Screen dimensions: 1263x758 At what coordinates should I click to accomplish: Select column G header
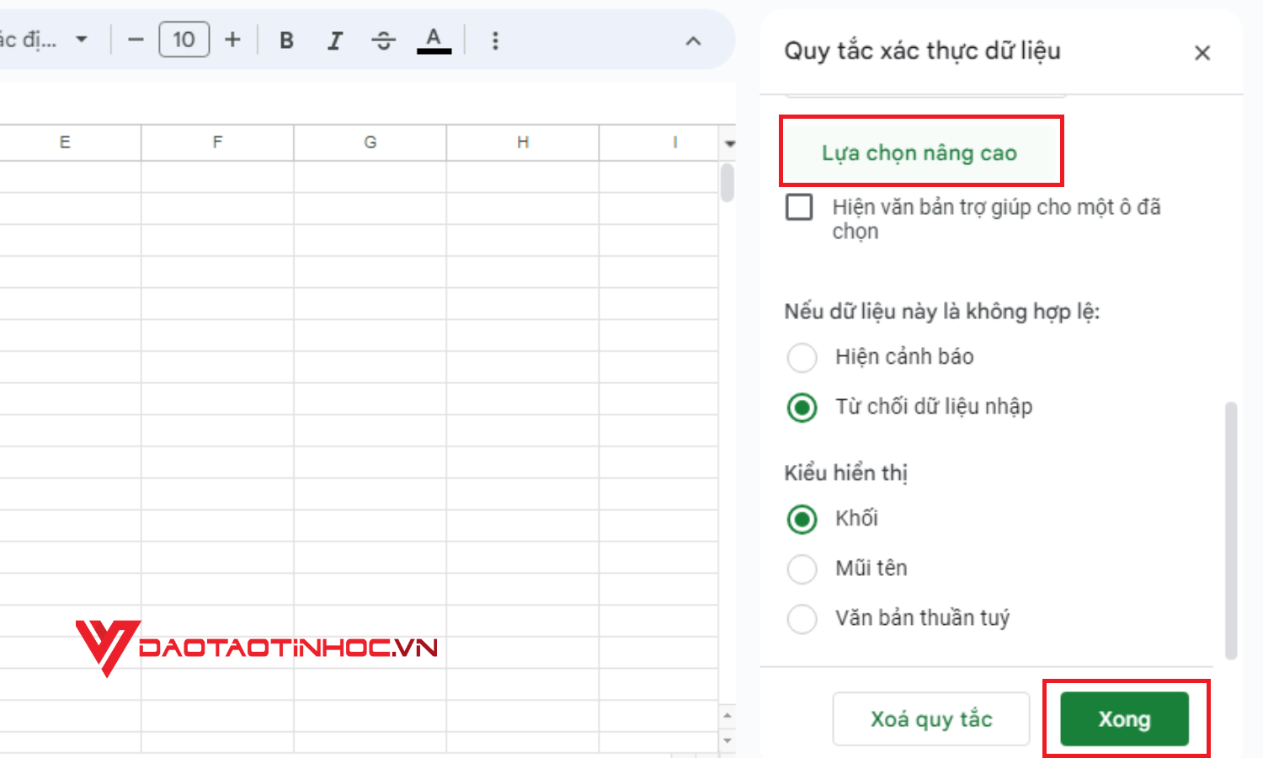tap(370, 142)
